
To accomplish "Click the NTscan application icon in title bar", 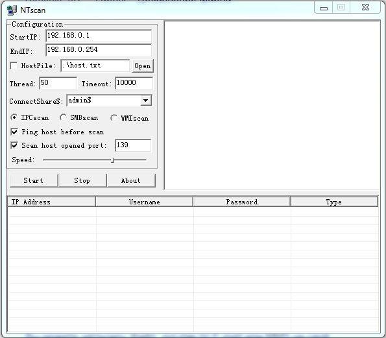I will coord(12,10).
